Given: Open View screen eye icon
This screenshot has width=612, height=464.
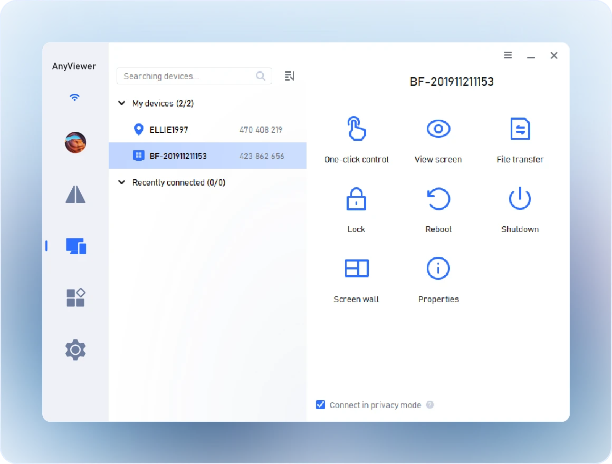Looking at the screenshot, I should pyautogui.click(x=438, y=129).
